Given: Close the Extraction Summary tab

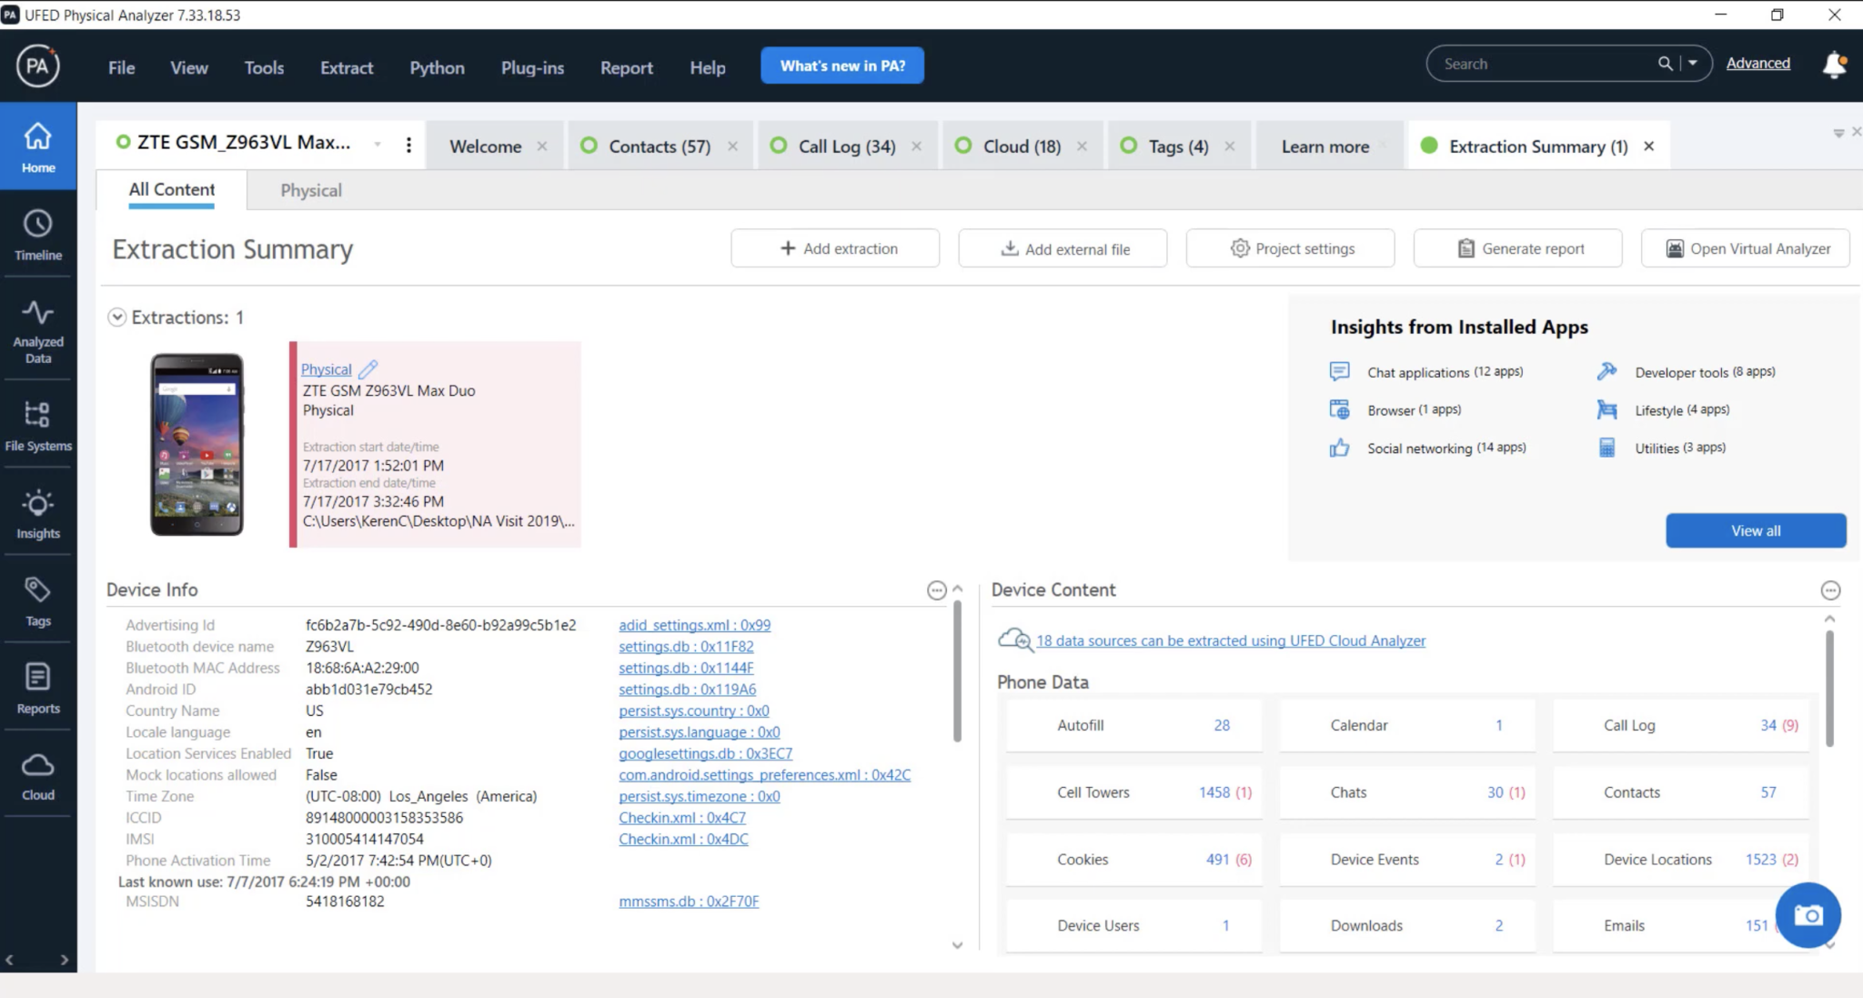Looking at the screenshot, I should coord(1648,146).
